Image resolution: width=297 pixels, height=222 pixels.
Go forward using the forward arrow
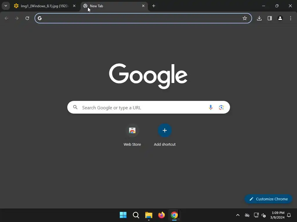(x=17, y=18)
